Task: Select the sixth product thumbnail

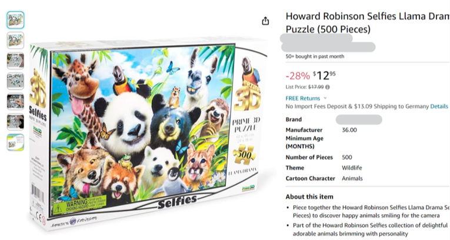Action: click(15, 122)
